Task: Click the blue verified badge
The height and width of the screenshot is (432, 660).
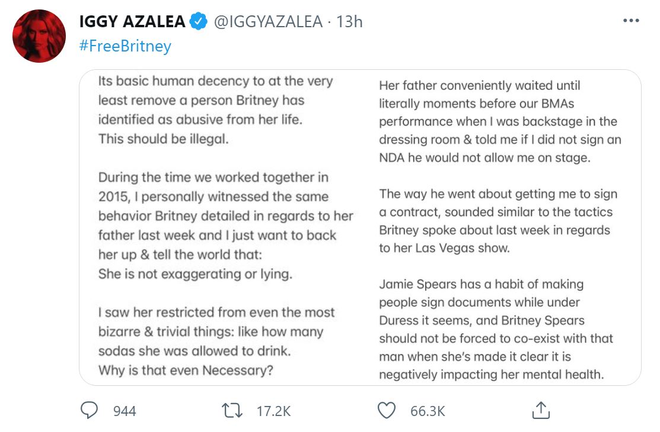Action: click(198, 21)
